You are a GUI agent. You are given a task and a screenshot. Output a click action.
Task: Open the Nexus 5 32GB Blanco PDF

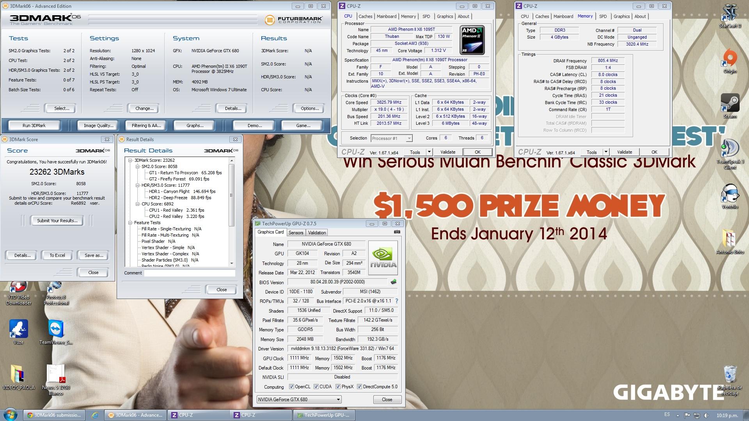coord(56,380)
